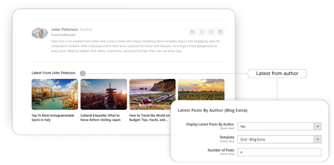
Task: Focus the Number of Posts field
Action: [x=279, y=152]
